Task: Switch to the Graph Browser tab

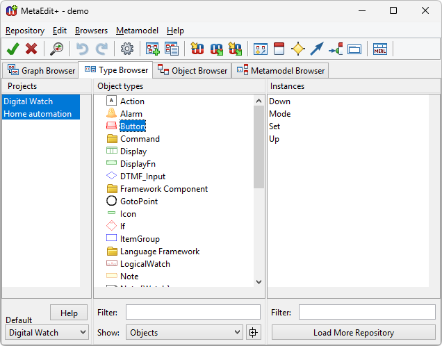Action: (41, 70)
